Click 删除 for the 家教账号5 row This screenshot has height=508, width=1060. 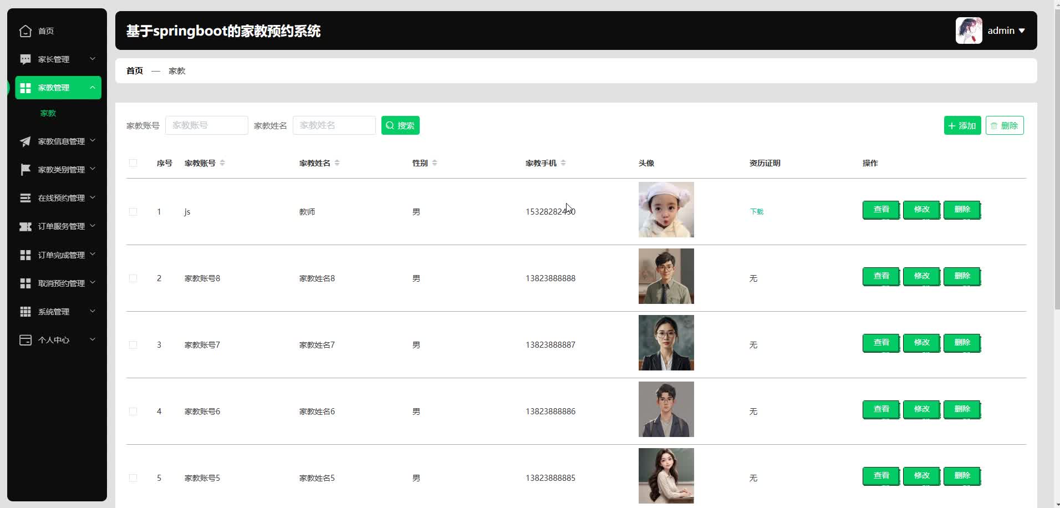point(962,476)
